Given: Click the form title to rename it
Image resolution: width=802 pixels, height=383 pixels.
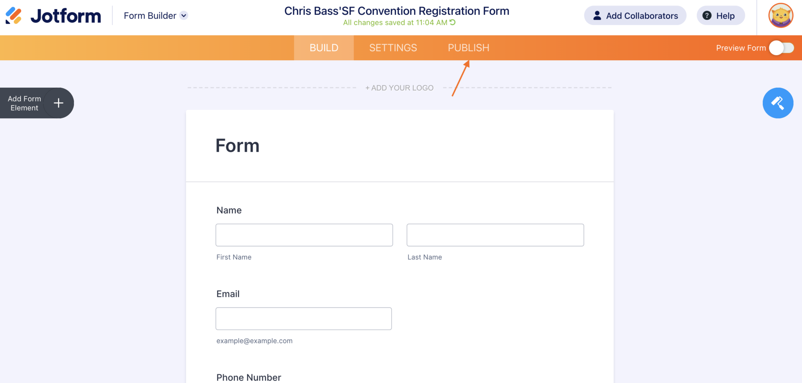Looking at the screenshot, I should [x=397, y=11].
